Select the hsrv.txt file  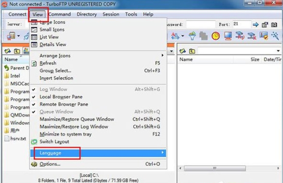pos(18,139)
